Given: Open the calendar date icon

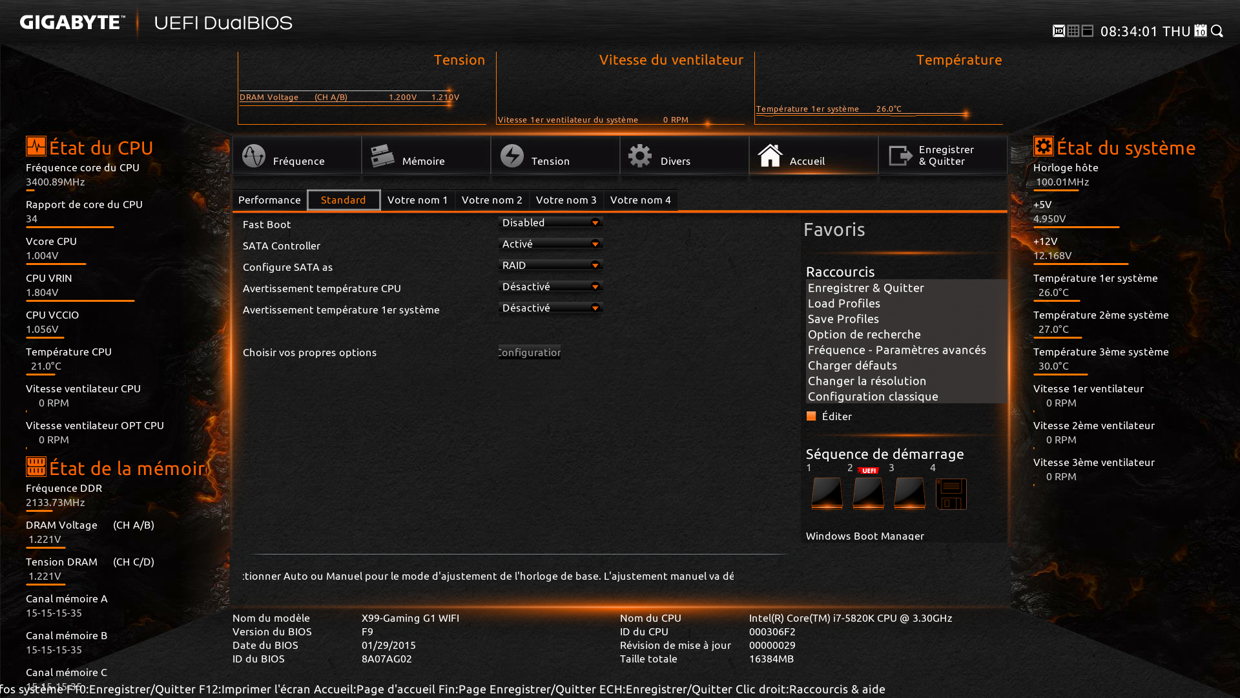Looking at the screenshot, I should click(1201, 31).
